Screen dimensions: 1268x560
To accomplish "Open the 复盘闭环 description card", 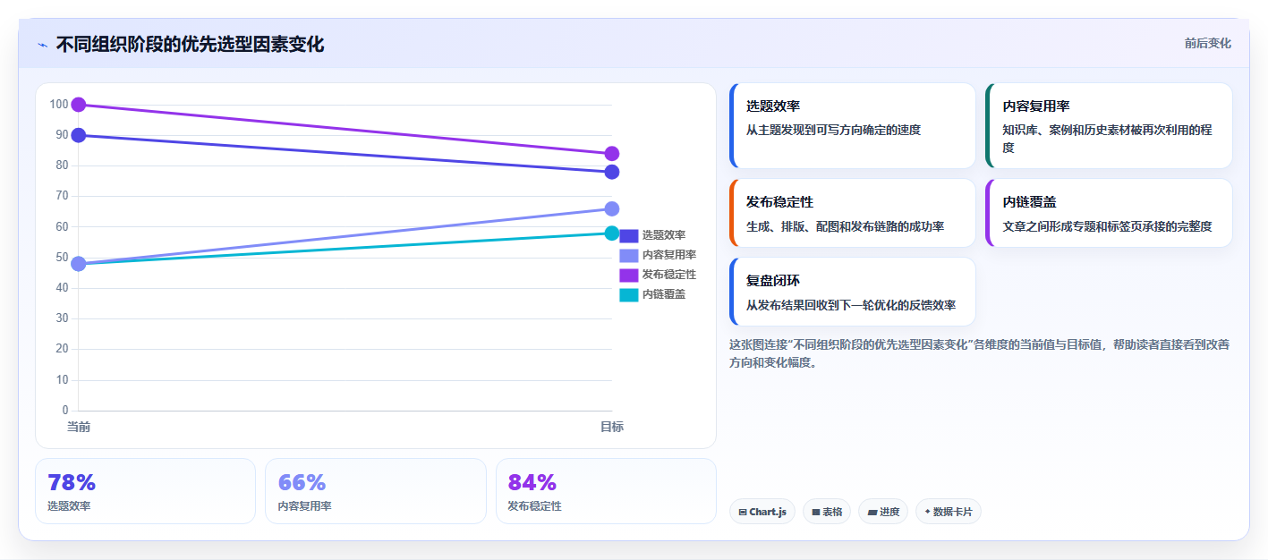I will 853,292.
